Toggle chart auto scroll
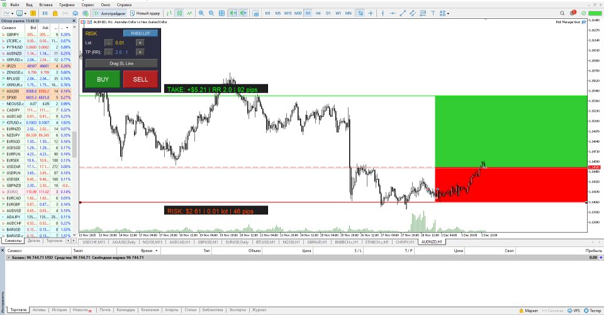This screenshot has height=315, width=604. click(x=233, y=13)
